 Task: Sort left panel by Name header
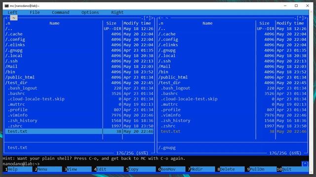[54, 23]
